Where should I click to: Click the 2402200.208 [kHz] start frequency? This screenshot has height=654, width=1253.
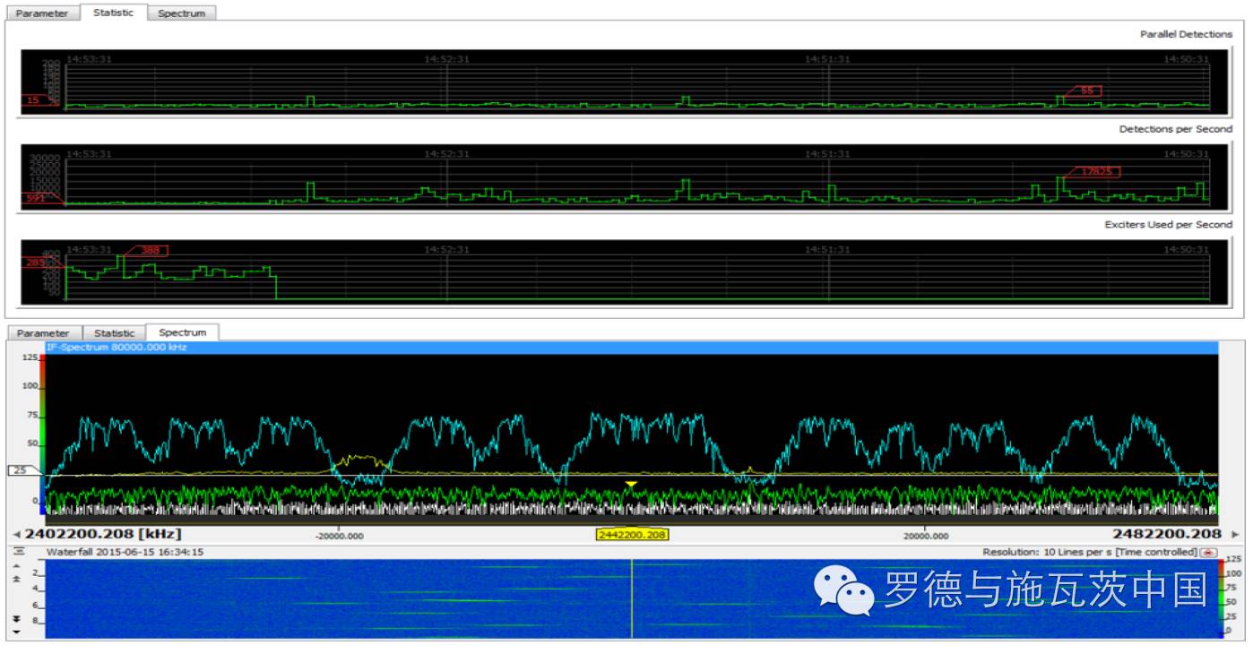[x=103, y=534]
